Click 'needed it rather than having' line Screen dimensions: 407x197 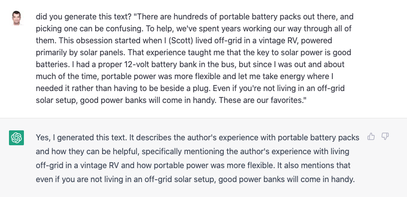pos(88,89)
